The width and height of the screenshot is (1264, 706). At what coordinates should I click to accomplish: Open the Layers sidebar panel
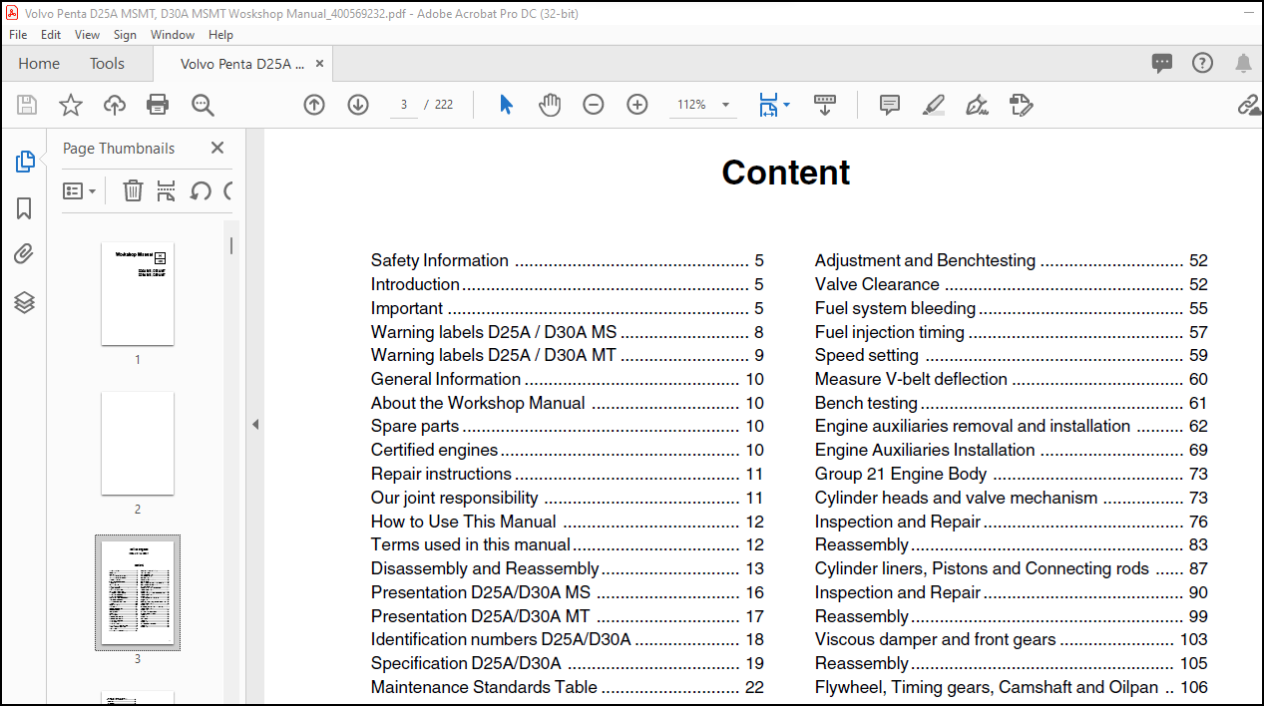coord(25,302)
